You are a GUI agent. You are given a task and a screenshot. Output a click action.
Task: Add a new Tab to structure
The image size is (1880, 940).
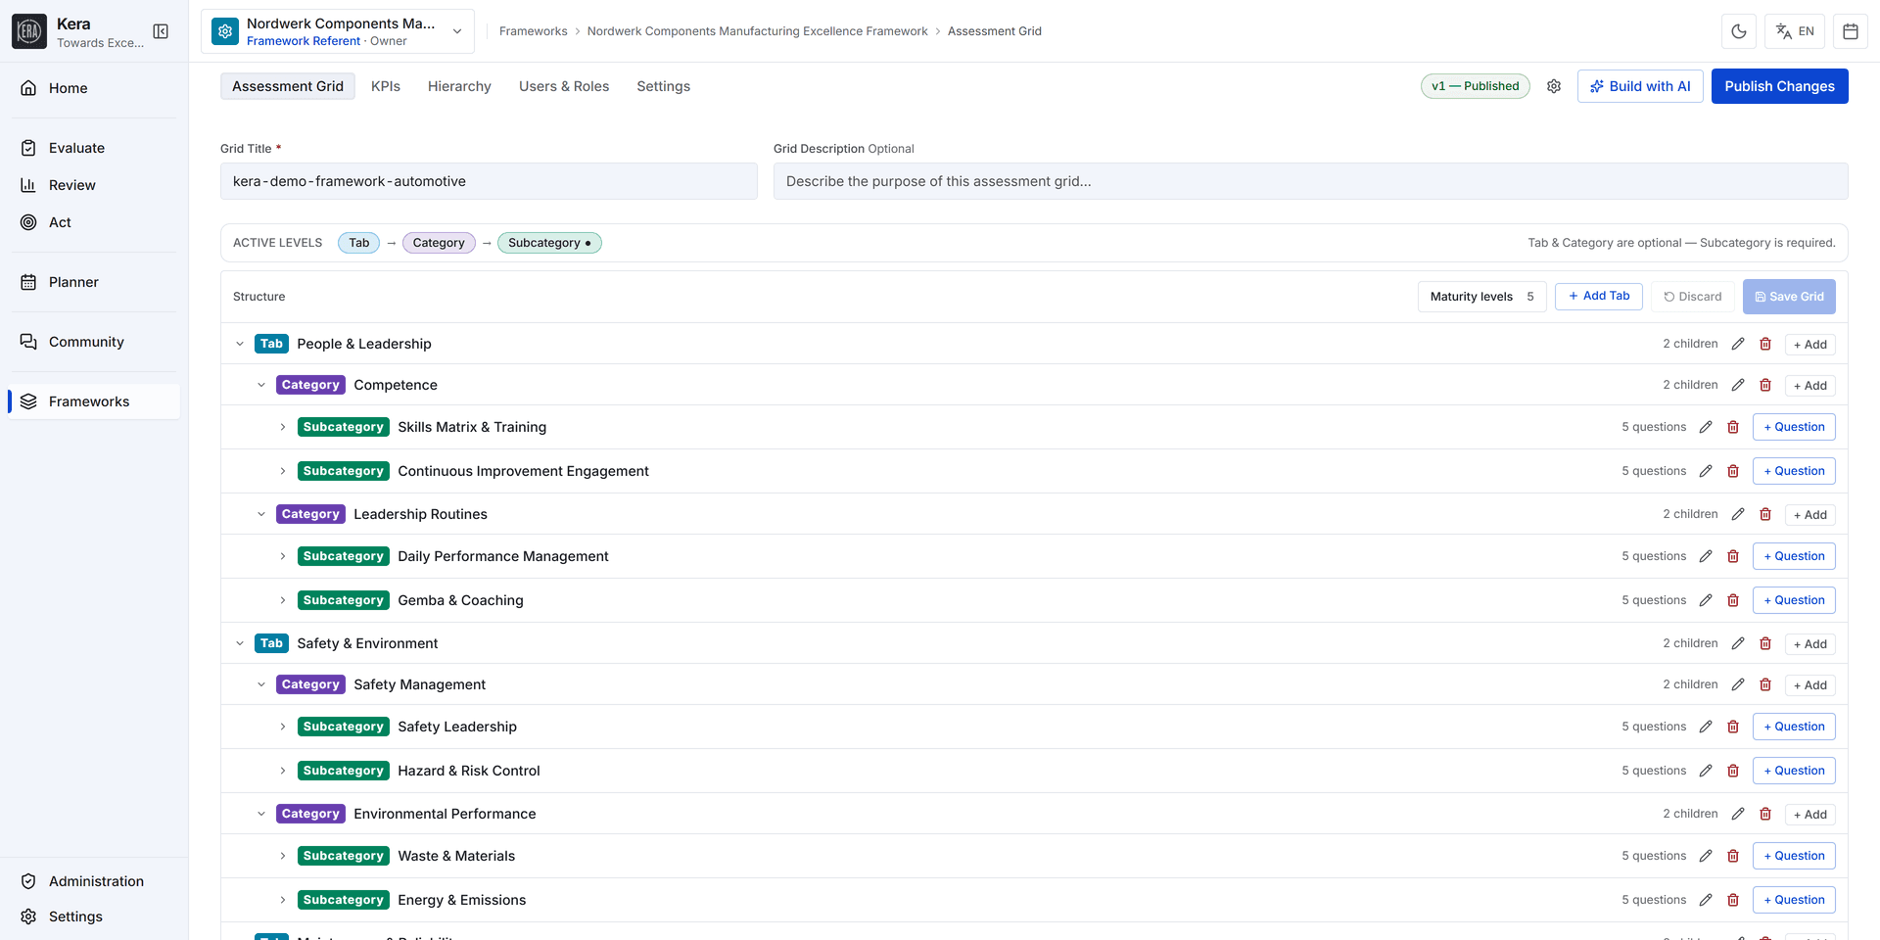(1598, 296)
